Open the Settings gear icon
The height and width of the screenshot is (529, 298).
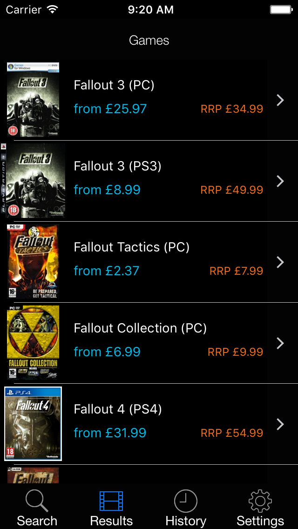[260, 501]
